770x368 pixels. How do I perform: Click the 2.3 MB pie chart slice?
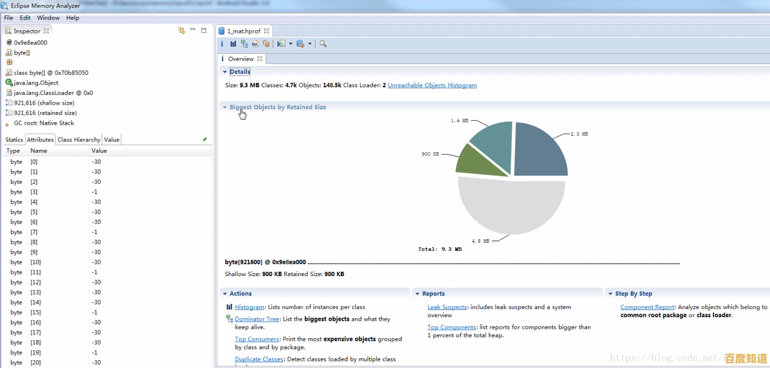coord(540,151)
